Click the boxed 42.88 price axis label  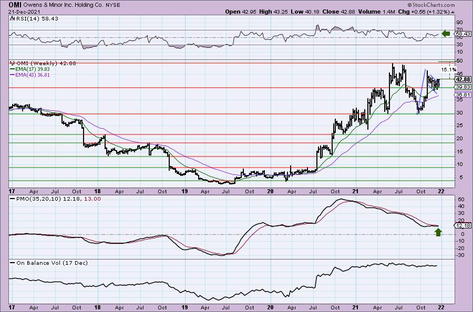pyautogui.click(x=463, y=79)
